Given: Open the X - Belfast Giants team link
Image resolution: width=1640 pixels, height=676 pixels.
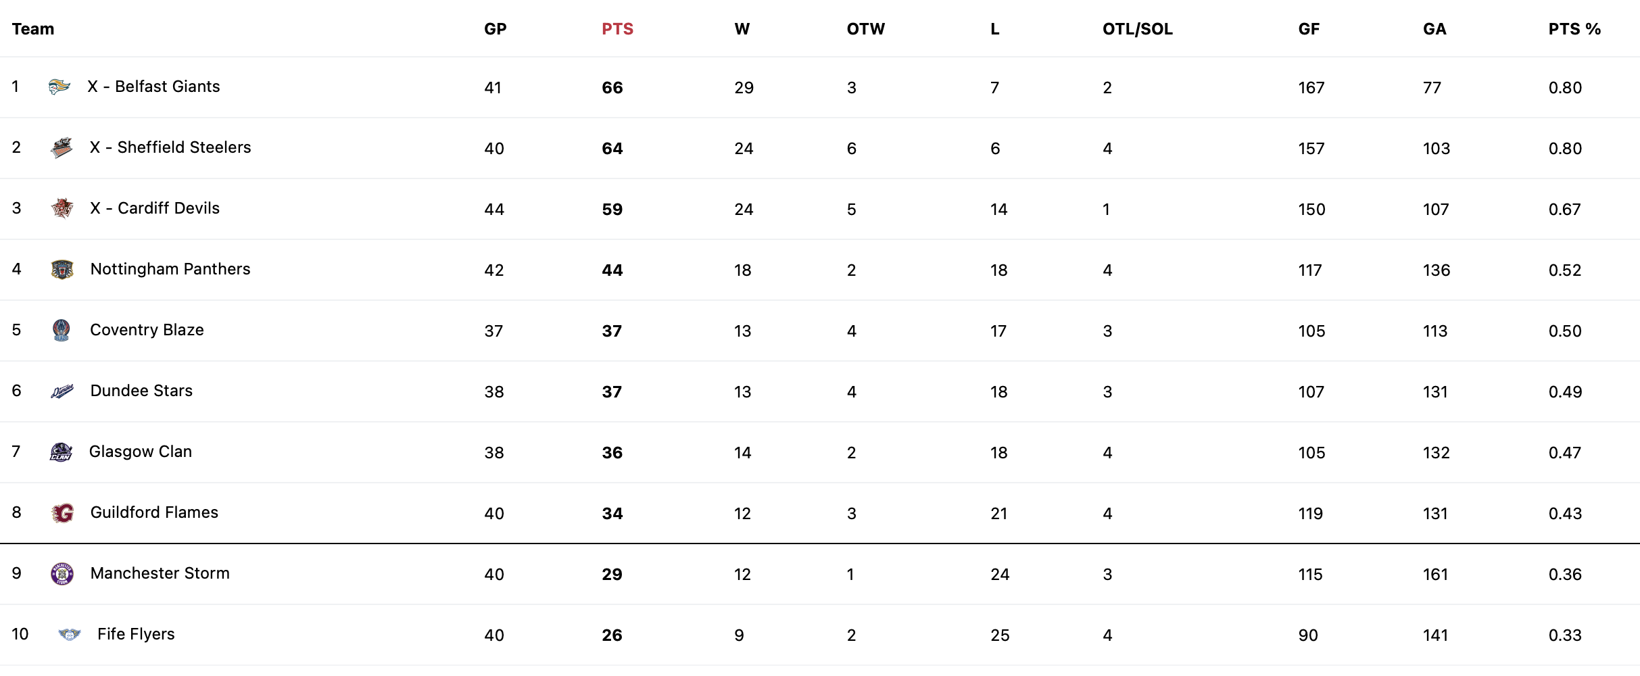Looking at the screenshot, I should click(153, 87).
